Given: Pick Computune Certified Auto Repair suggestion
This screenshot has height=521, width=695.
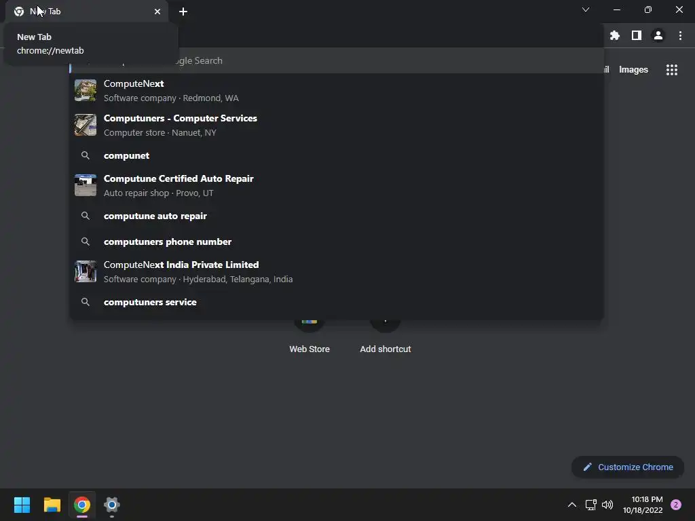Looking at the screenshot, I should [337, 185].
